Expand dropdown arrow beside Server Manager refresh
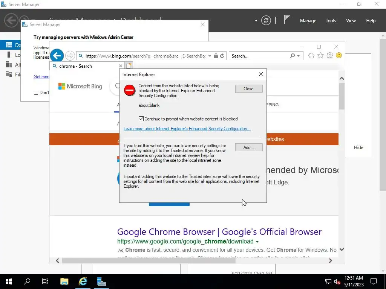Image resolution: width=386 pixels, height=289 pixels. point(256,21)
